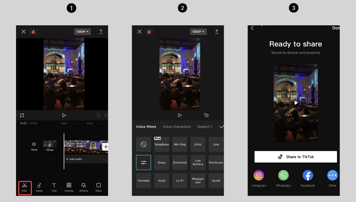Click Share to TikTok

click(296, 157)
